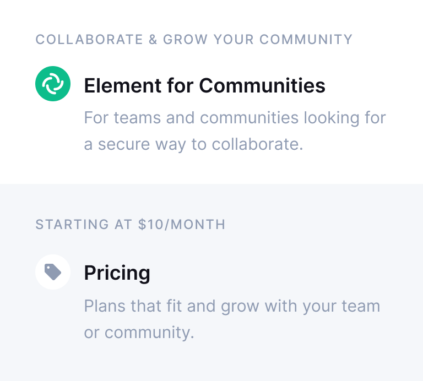Screen dimensions: 423x381
Task: Click the swirl symbol inside the green circle
Action: [53, 84]
